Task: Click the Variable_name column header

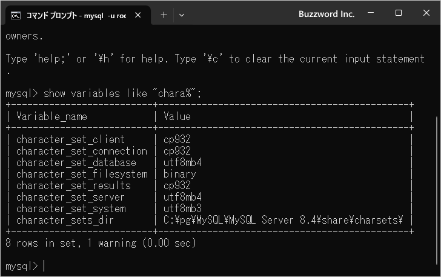Action: point(51,116)
